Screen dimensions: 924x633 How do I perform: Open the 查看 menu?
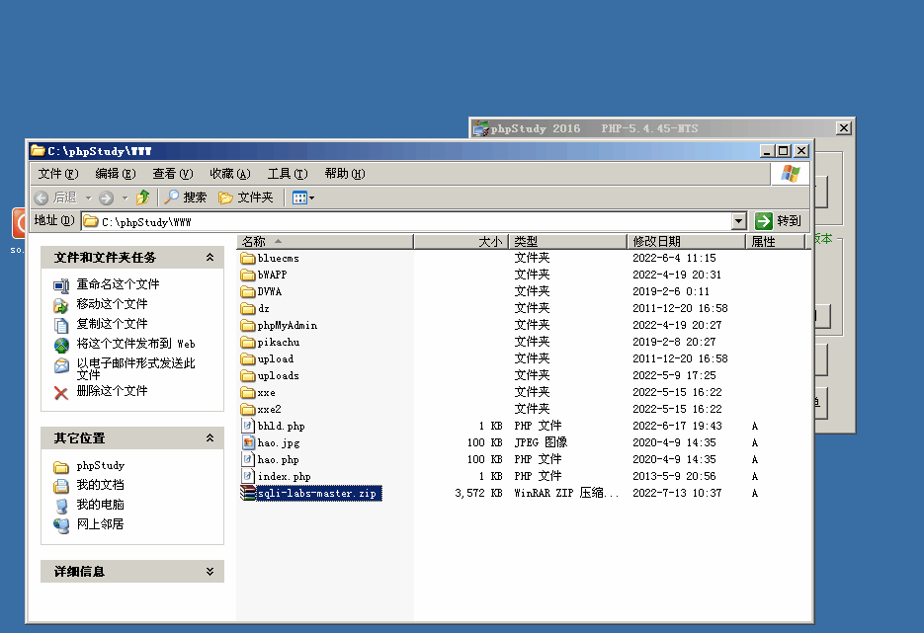click(171, 173)
